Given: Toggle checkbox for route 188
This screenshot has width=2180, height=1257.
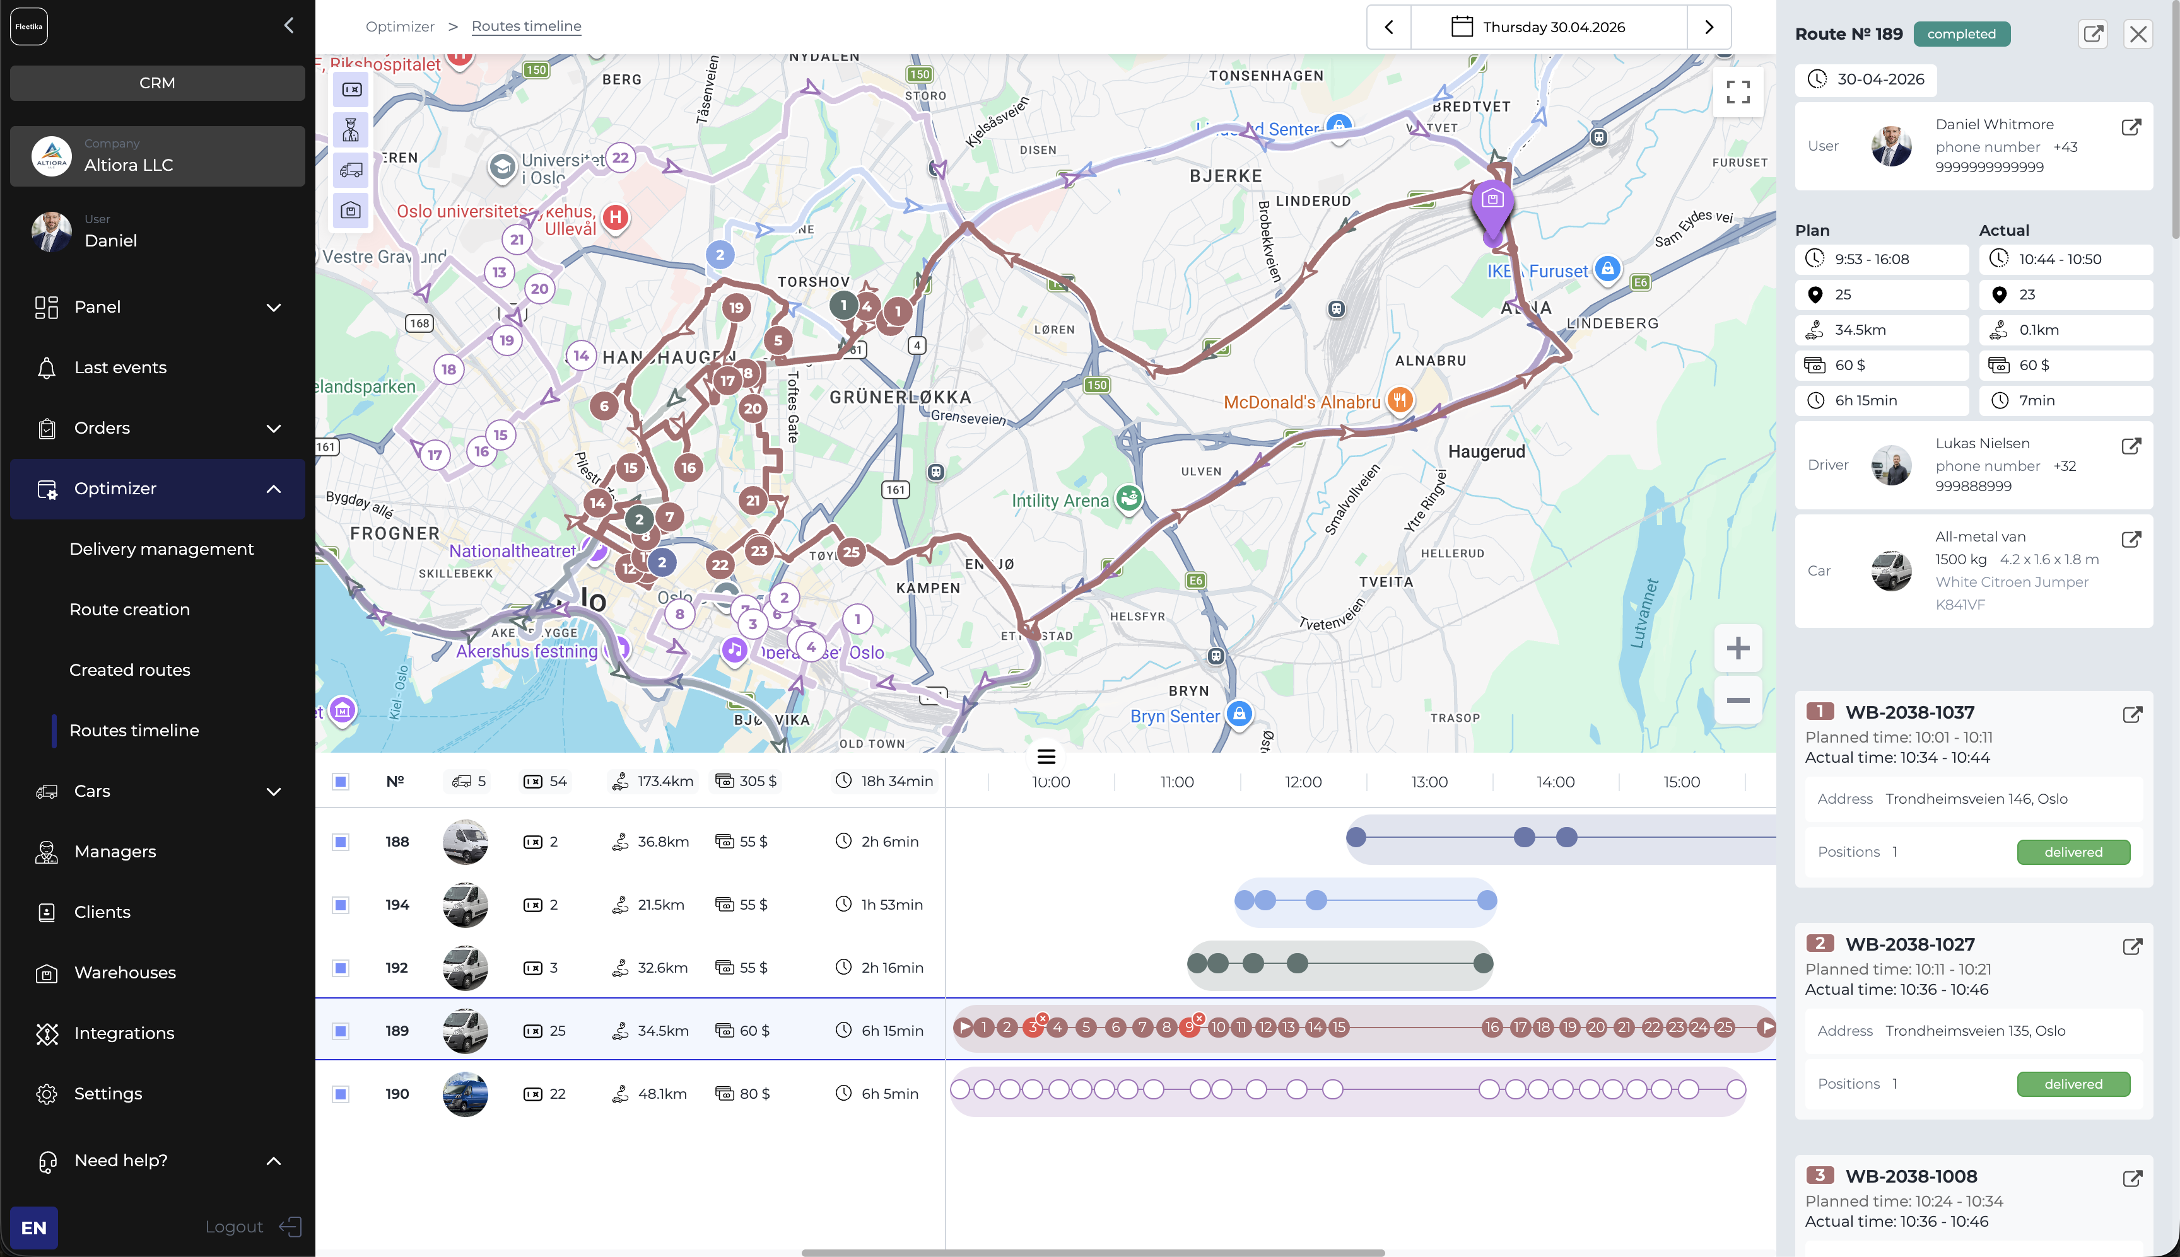Looking at the screenshot, I should pos(341,842).
